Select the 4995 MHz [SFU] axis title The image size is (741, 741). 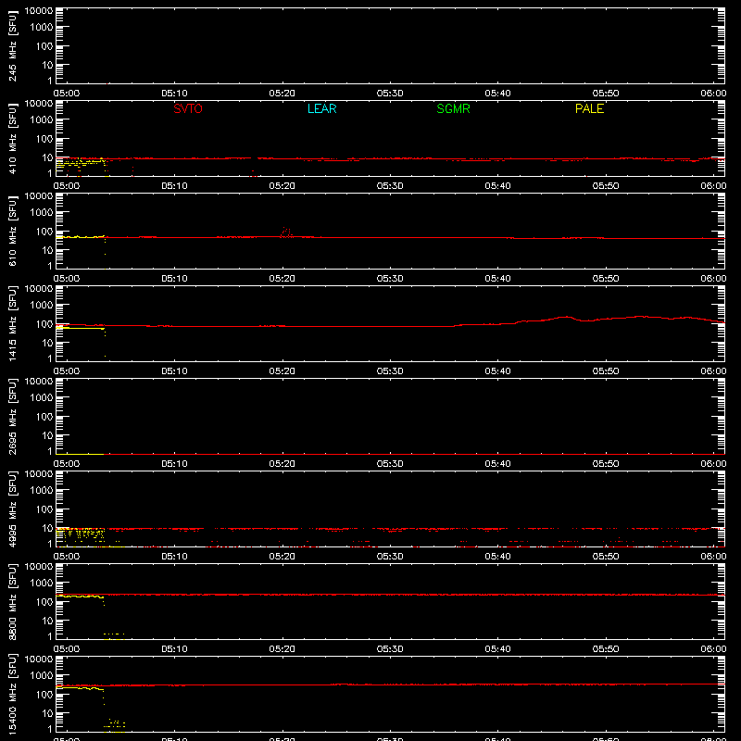(x=12, y=509)
